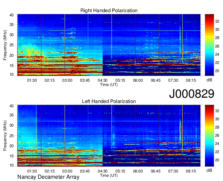Click the 40 MHz tick on Right Handed frequency axis

pos(11,15)
